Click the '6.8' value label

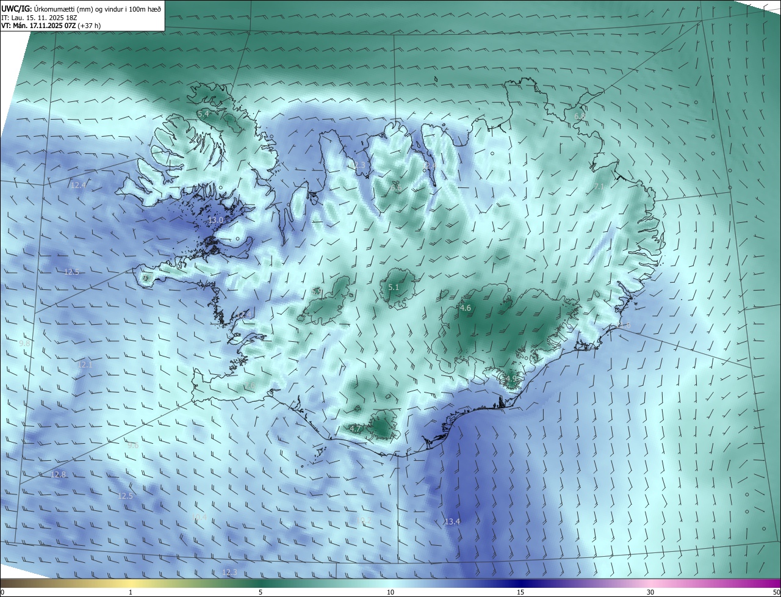pyautogui.click(x=580, y=116)
